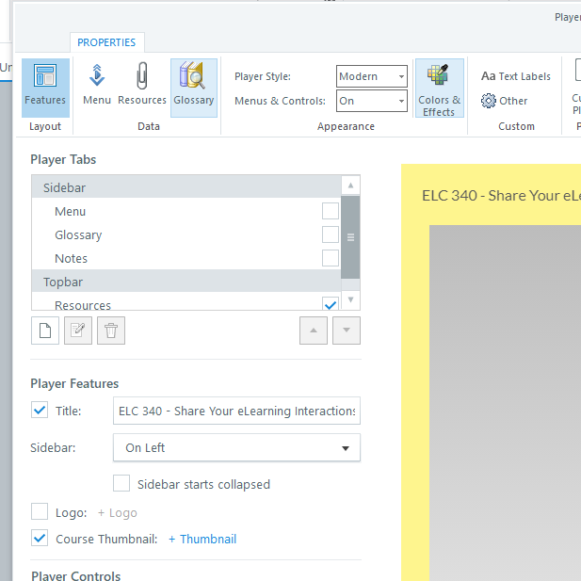Select the Menu row in Player Tabs
581x581 pixels.
coord(186,211)
